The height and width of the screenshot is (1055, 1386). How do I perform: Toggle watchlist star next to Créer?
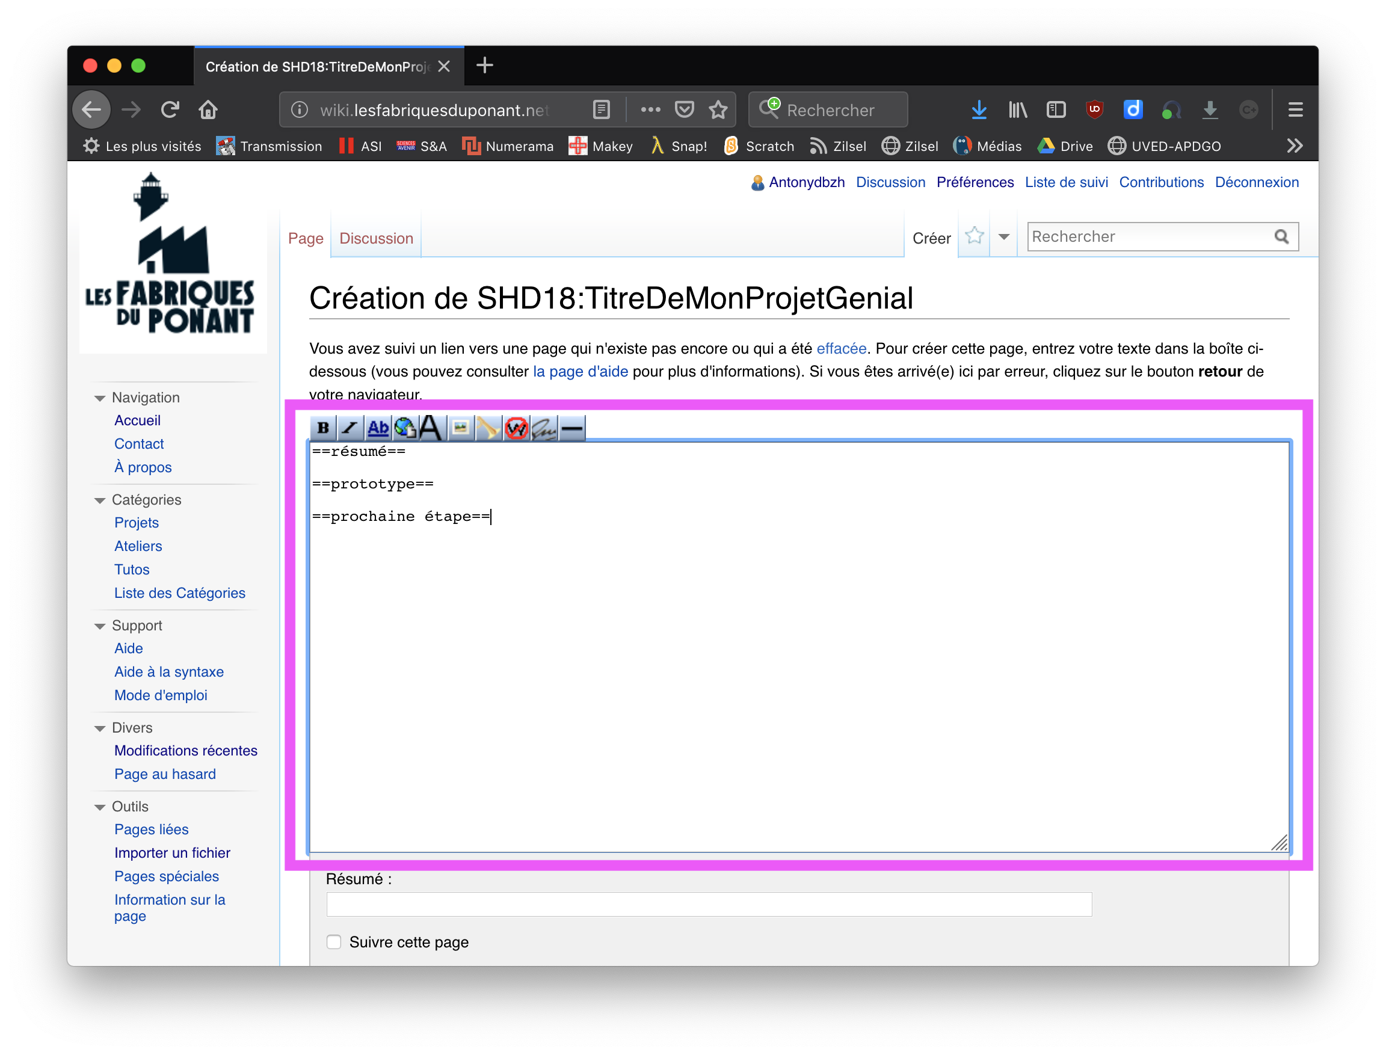974,236
